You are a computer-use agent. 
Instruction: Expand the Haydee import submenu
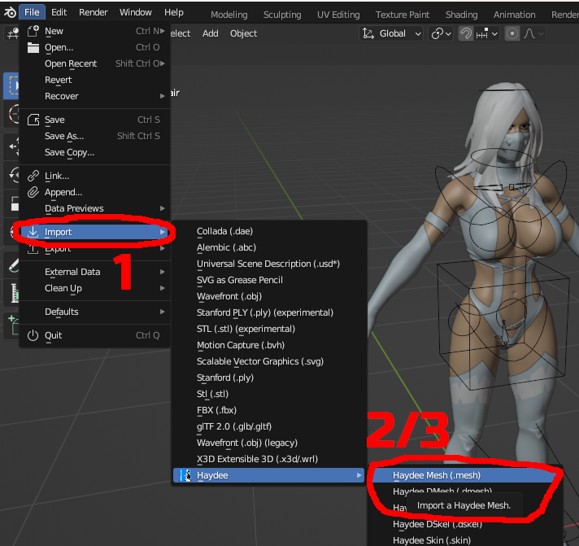coord(269,475)
